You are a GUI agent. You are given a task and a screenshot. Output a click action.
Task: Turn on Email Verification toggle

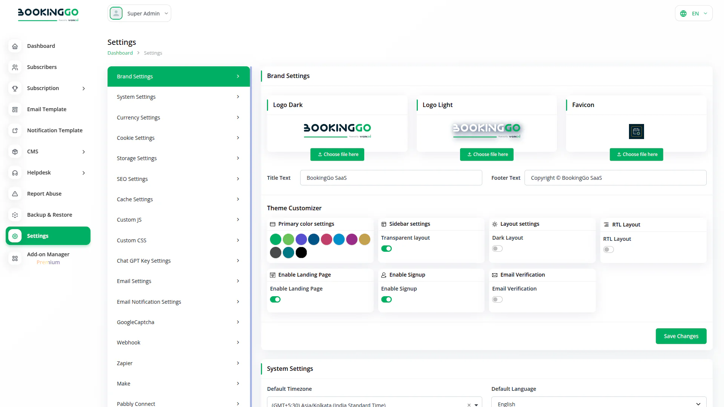coord(497,300)
